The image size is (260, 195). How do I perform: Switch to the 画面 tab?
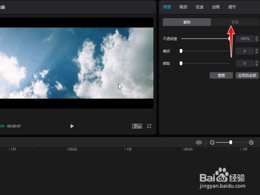[167, 7]
